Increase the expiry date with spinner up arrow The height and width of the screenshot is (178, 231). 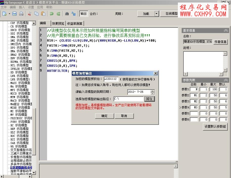coord(152,91)
